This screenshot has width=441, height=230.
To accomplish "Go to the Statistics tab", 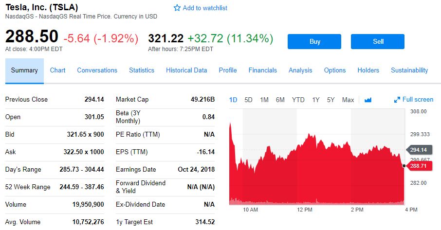I will click(x=142, y=71).
